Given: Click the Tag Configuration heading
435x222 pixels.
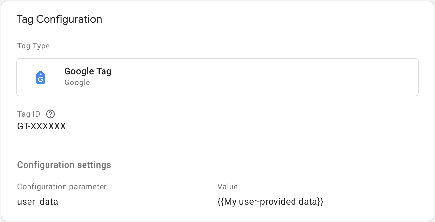Looking at the screenshot, I should [x=60, y=19].
